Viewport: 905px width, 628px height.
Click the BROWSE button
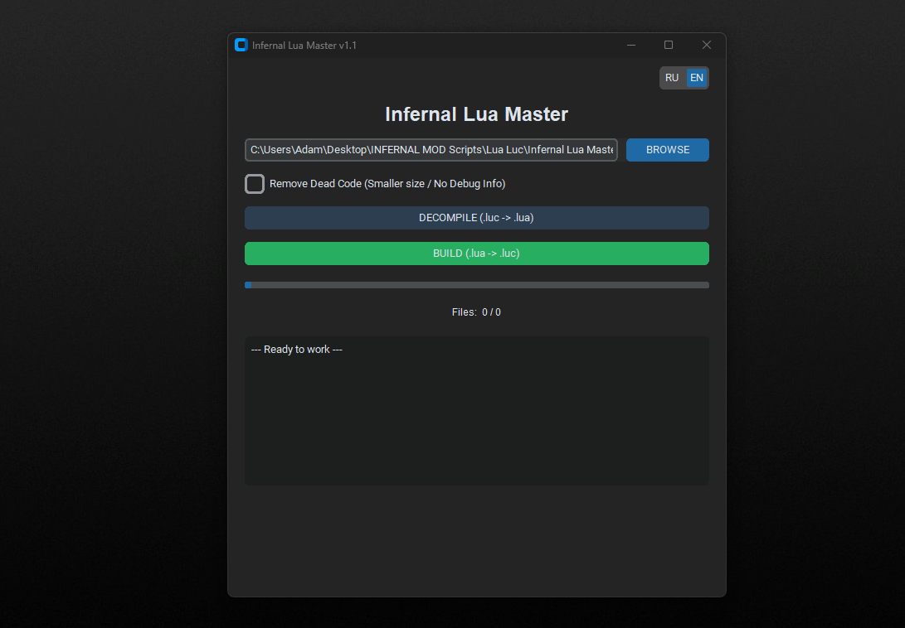[x=667, y=150]
